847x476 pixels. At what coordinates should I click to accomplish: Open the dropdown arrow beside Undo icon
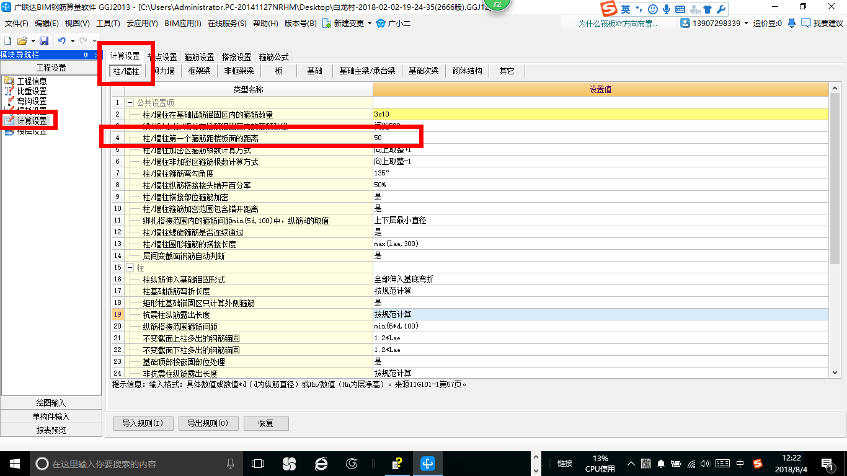click(x=73, y=41)
